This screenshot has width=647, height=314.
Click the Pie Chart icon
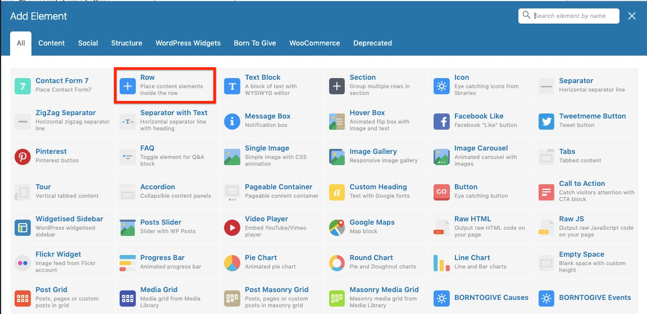point(233,263)
